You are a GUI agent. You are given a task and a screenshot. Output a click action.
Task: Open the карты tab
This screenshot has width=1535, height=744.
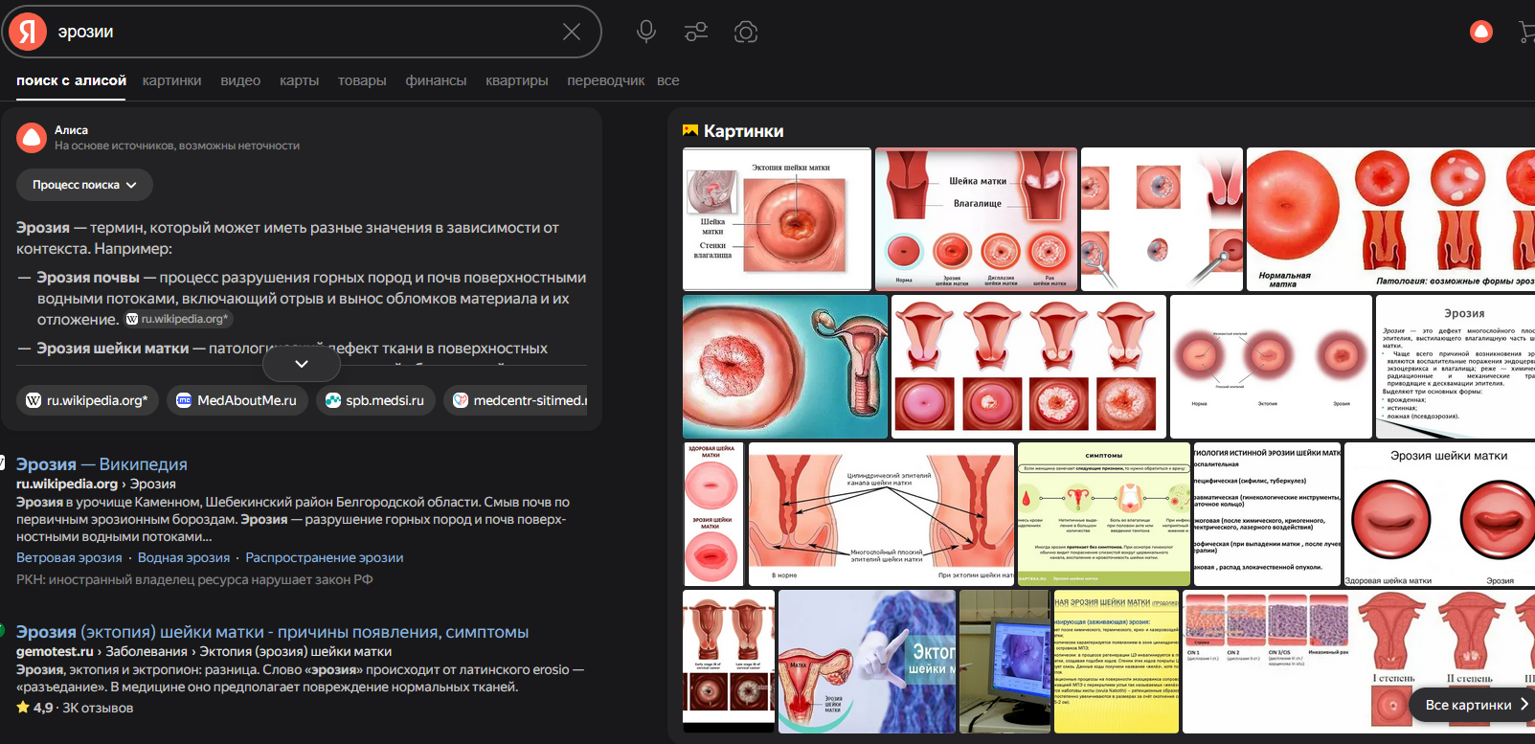click(x=299, y=80)
